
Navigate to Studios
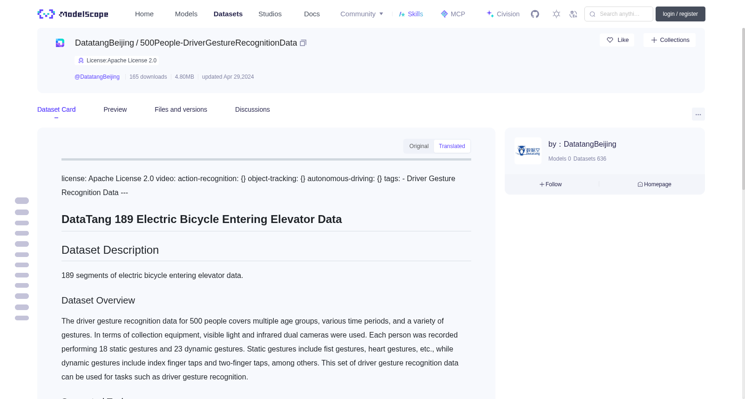point(270,14)
